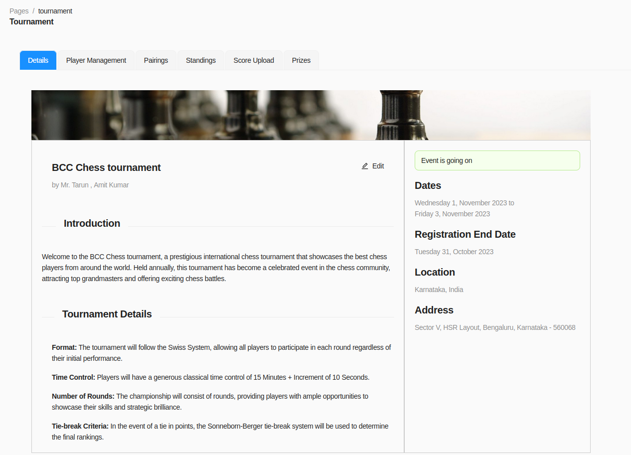Click the 'Time Control:' label

pos(73,377)
